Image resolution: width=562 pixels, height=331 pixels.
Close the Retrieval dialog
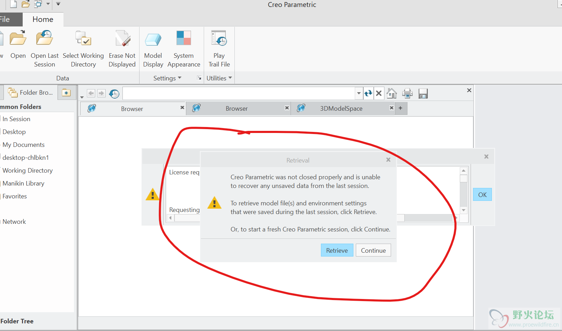[x=388, y=160]
